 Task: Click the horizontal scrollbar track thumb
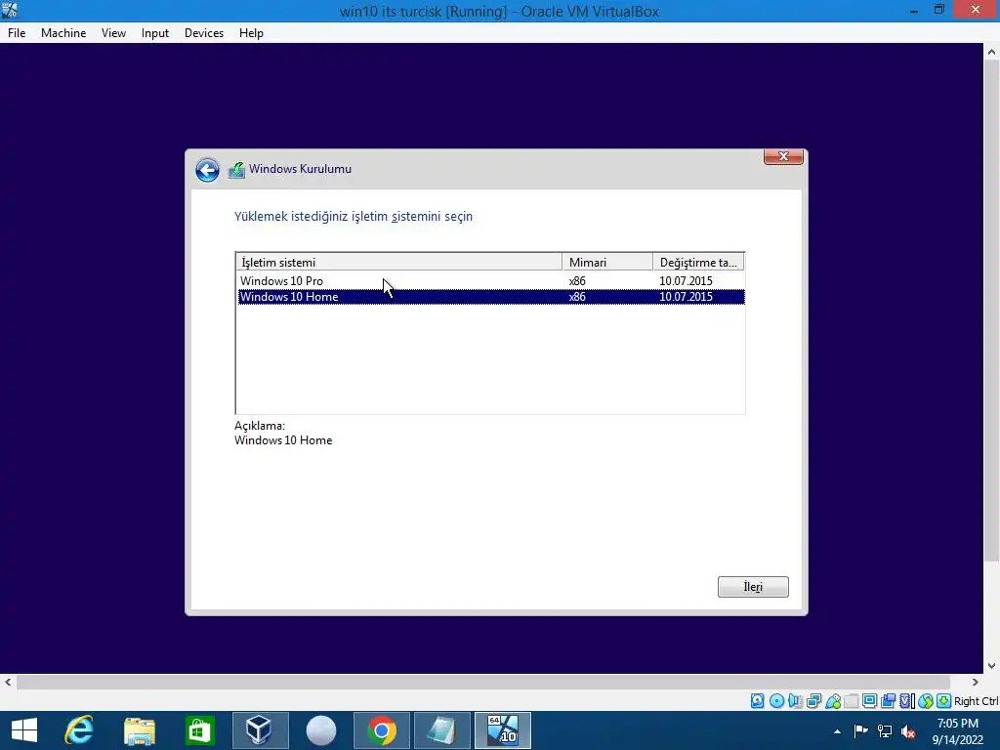tap(483, 682)
